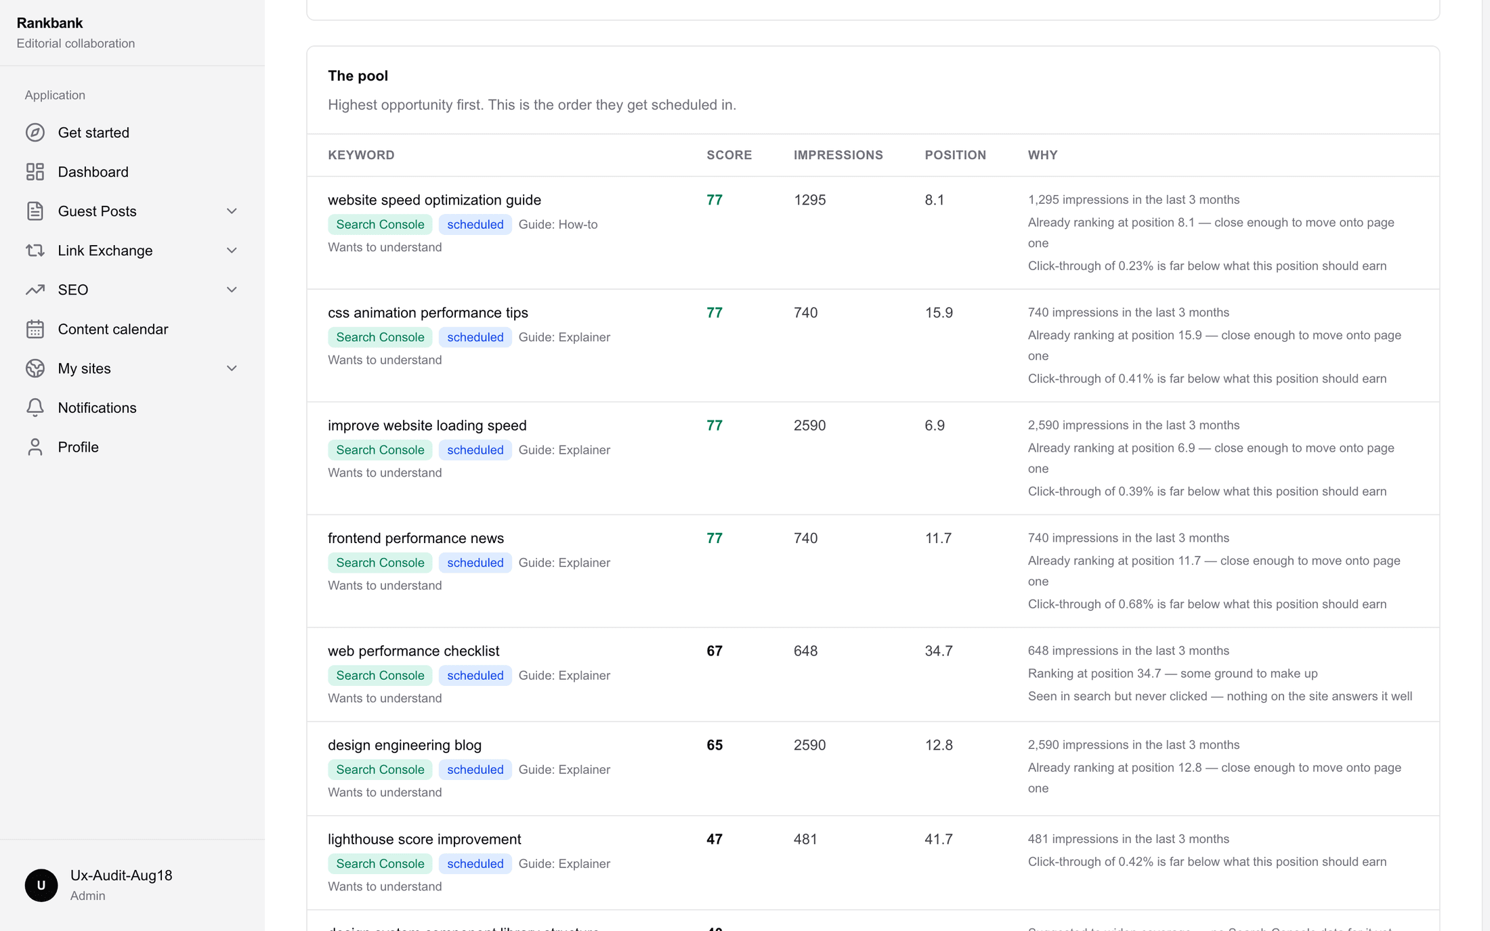Select keyword 'website speed optimization guide'
This screenshot has width=1490, height=931.
[434, 200]
